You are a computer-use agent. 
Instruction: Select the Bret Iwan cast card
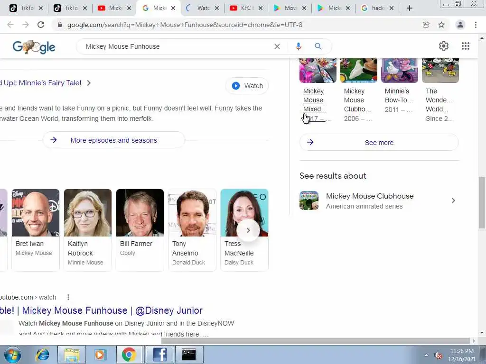tap(35, 230)
